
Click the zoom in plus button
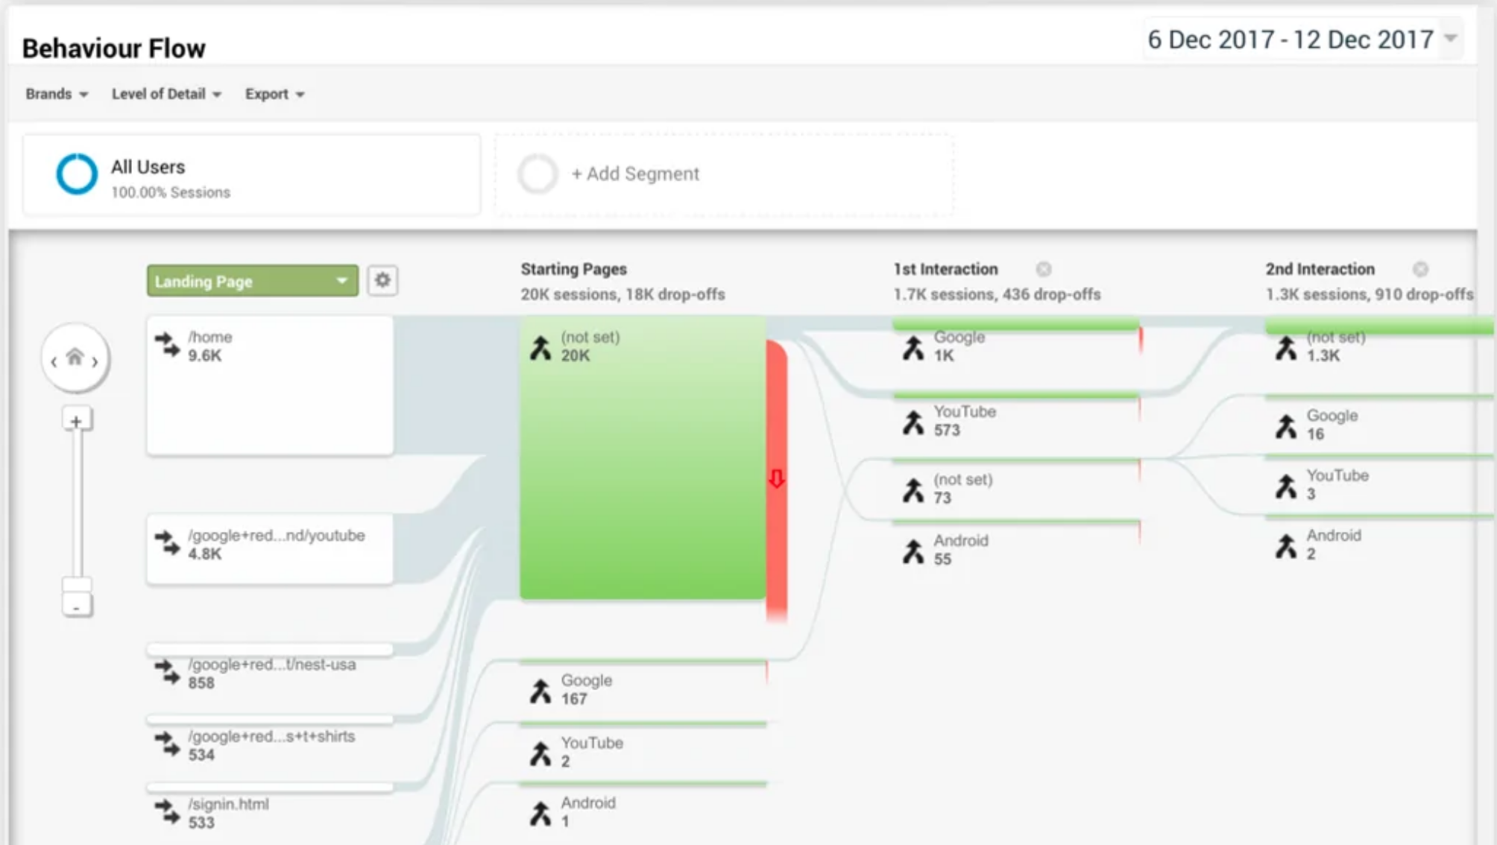point(77,421)
